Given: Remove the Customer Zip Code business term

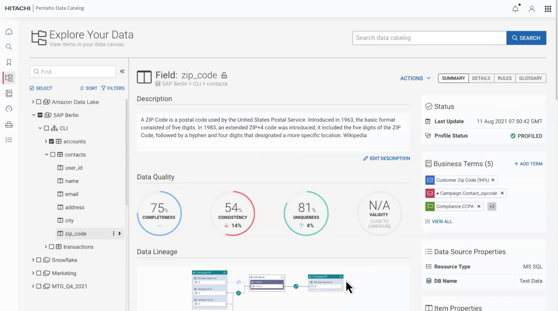Looking at the screenshot, I should 493,180.
